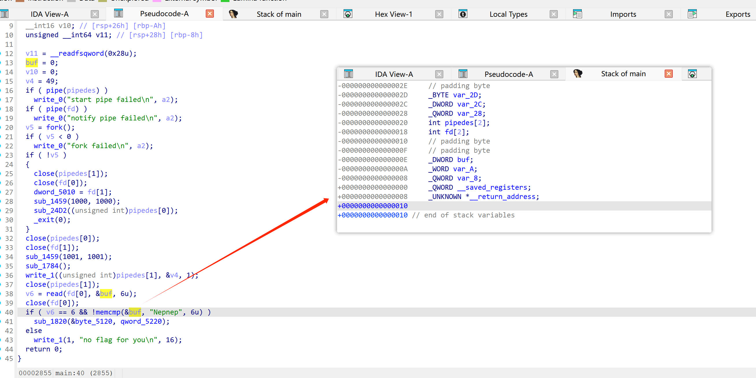This screenshot has height=378, width=756.
Task: Click the Exports tab icon
Action: (x=692, y=14)
